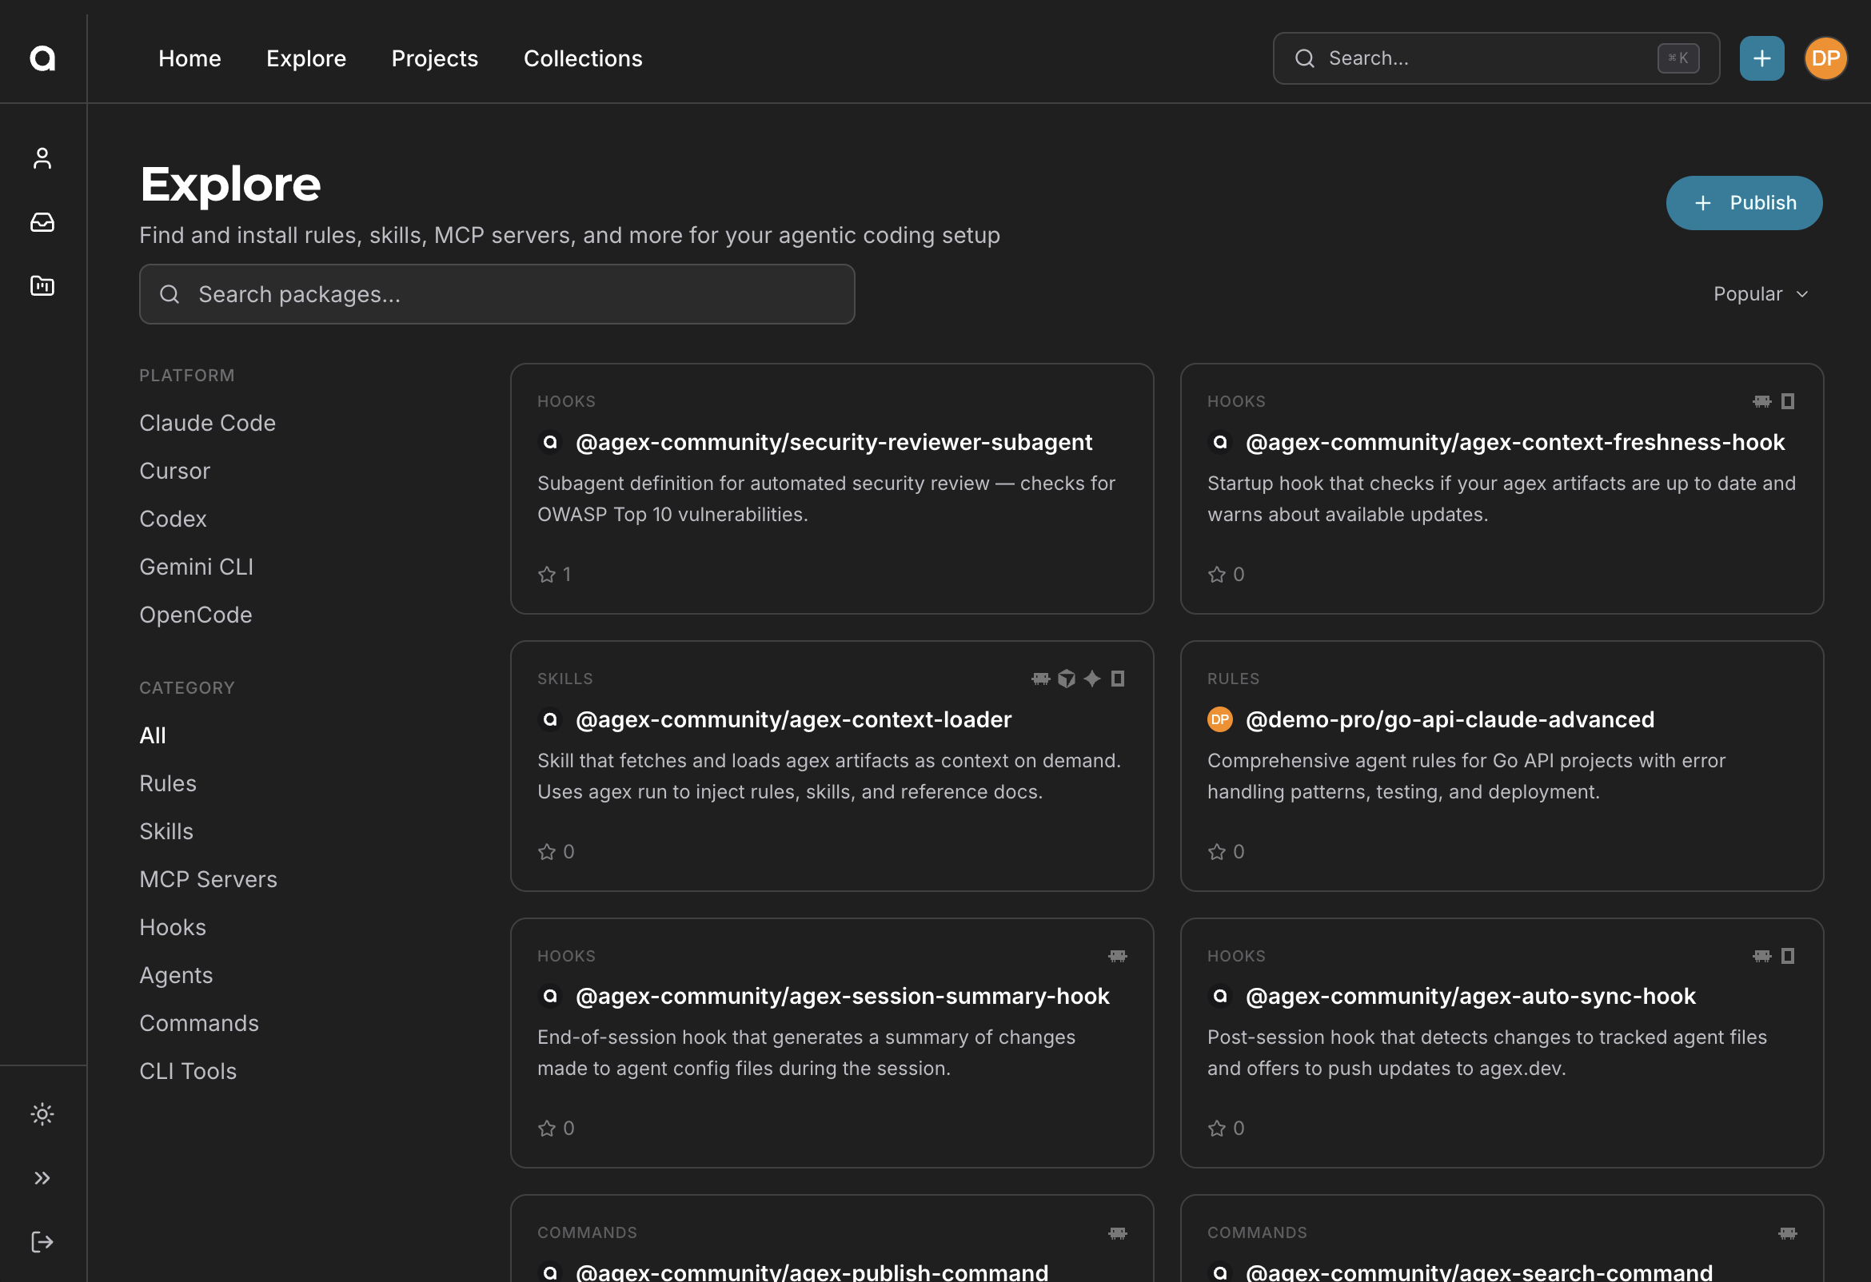Viewport: 1871px width, 1282px height.
Task: Select the MCP Servers category filter
Action: [208, 879]
